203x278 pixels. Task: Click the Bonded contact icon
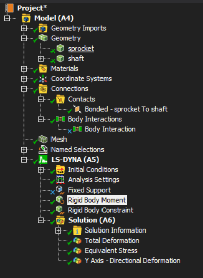pos(77,109)
